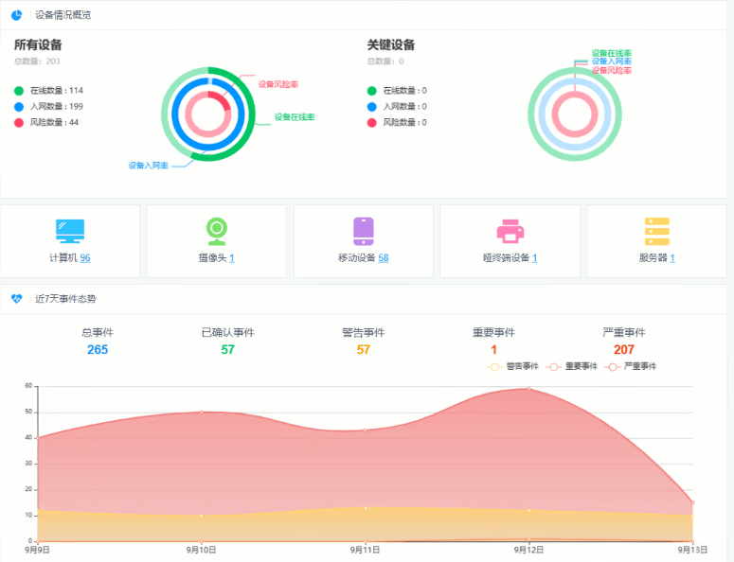Click blue dot for key devices 入网数量 : 0
Screen dimensions: 734x562
point(371,107)
